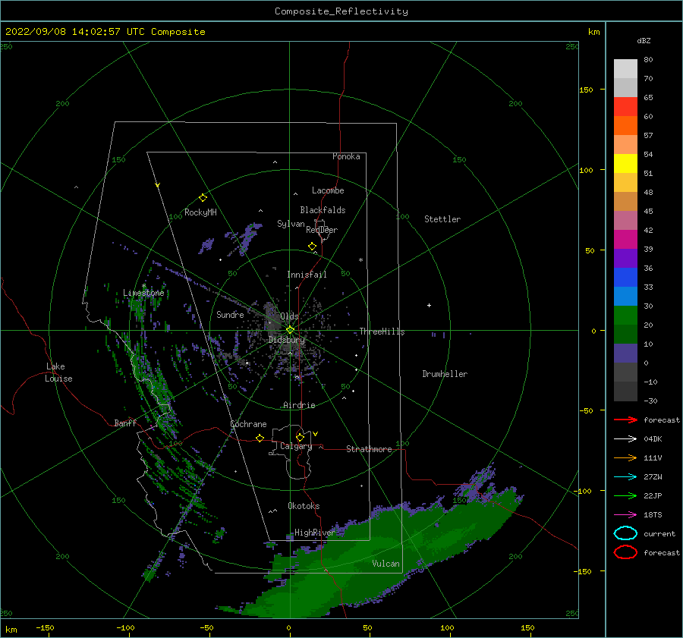Click the RedDeer city label
This screenshot has width=683, height=638.
pyautogui.click(x=322, y=230)
